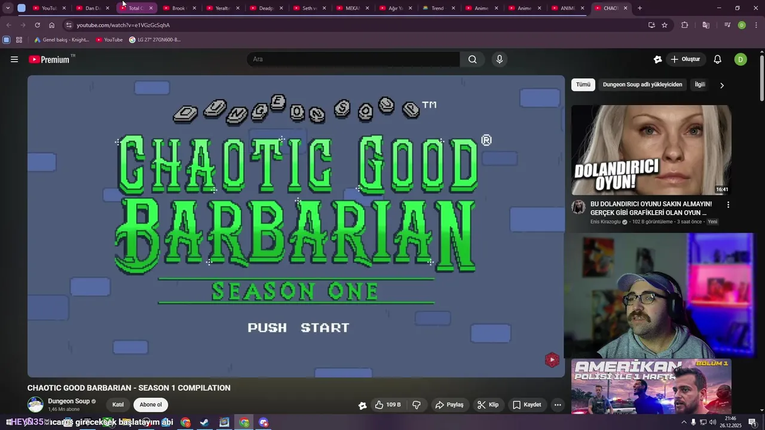Install app icon in address bar
The width and height of the screenshot is (765, 430).
tap(651, 25)
